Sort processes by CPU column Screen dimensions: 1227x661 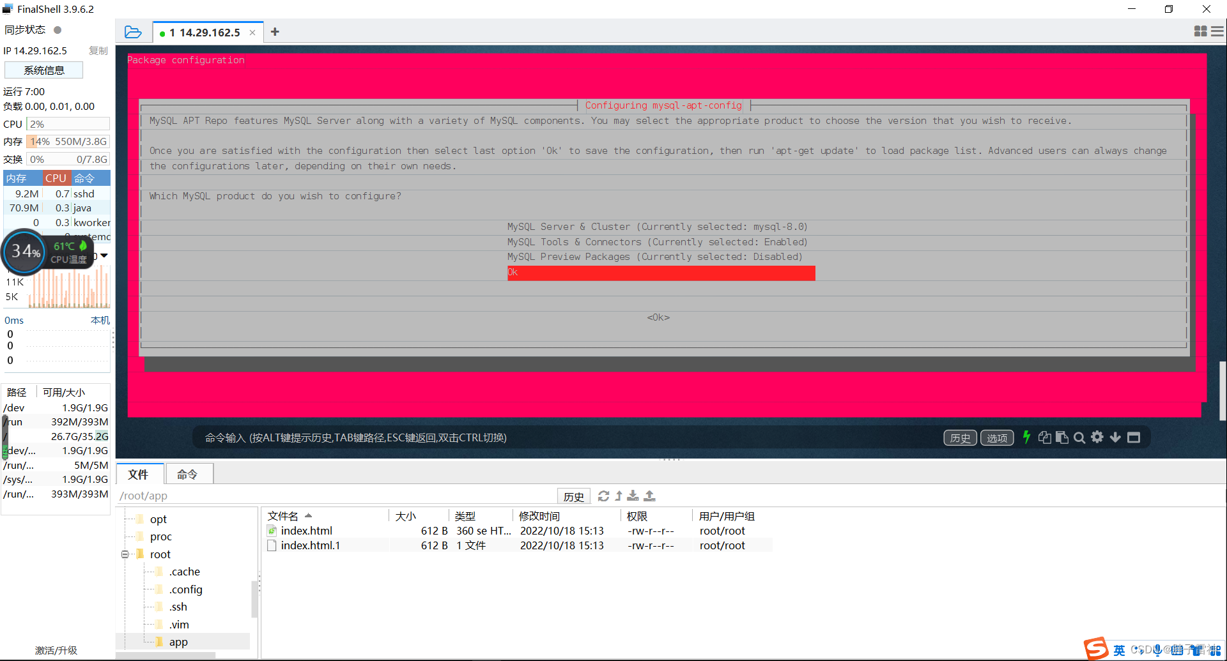[x=56, y=178]
